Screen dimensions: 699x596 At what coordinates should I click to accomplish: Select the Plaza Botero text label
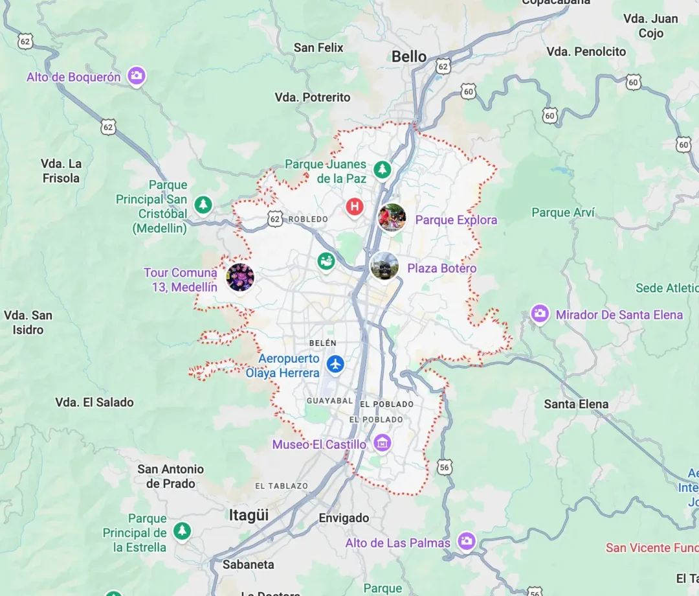coord(442,268)
